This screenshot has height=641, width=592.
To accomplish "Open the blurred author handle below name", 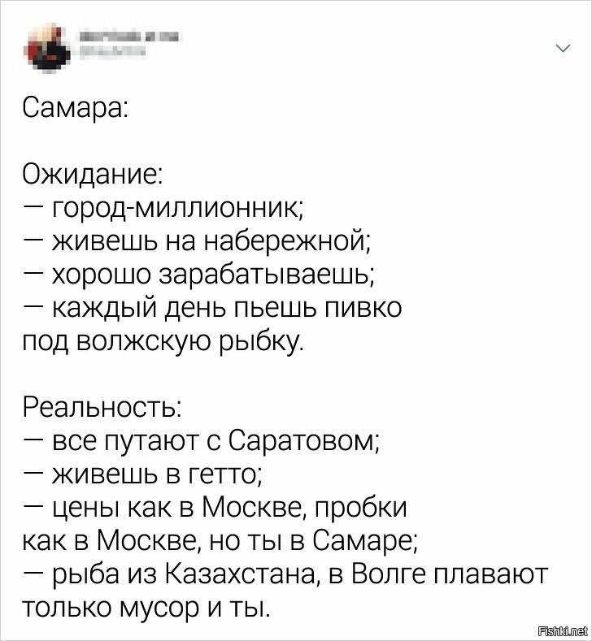I will click(x=112, y=52).
